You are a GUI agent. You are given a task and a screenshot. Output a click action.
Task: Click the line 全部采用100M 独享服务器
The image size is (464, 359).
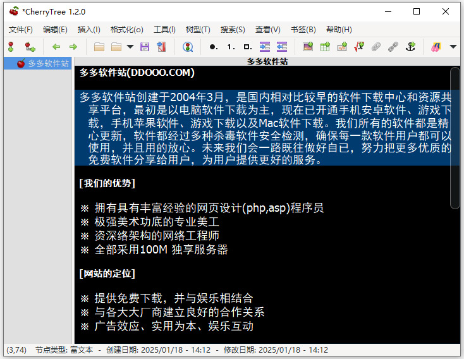(154, 250)
